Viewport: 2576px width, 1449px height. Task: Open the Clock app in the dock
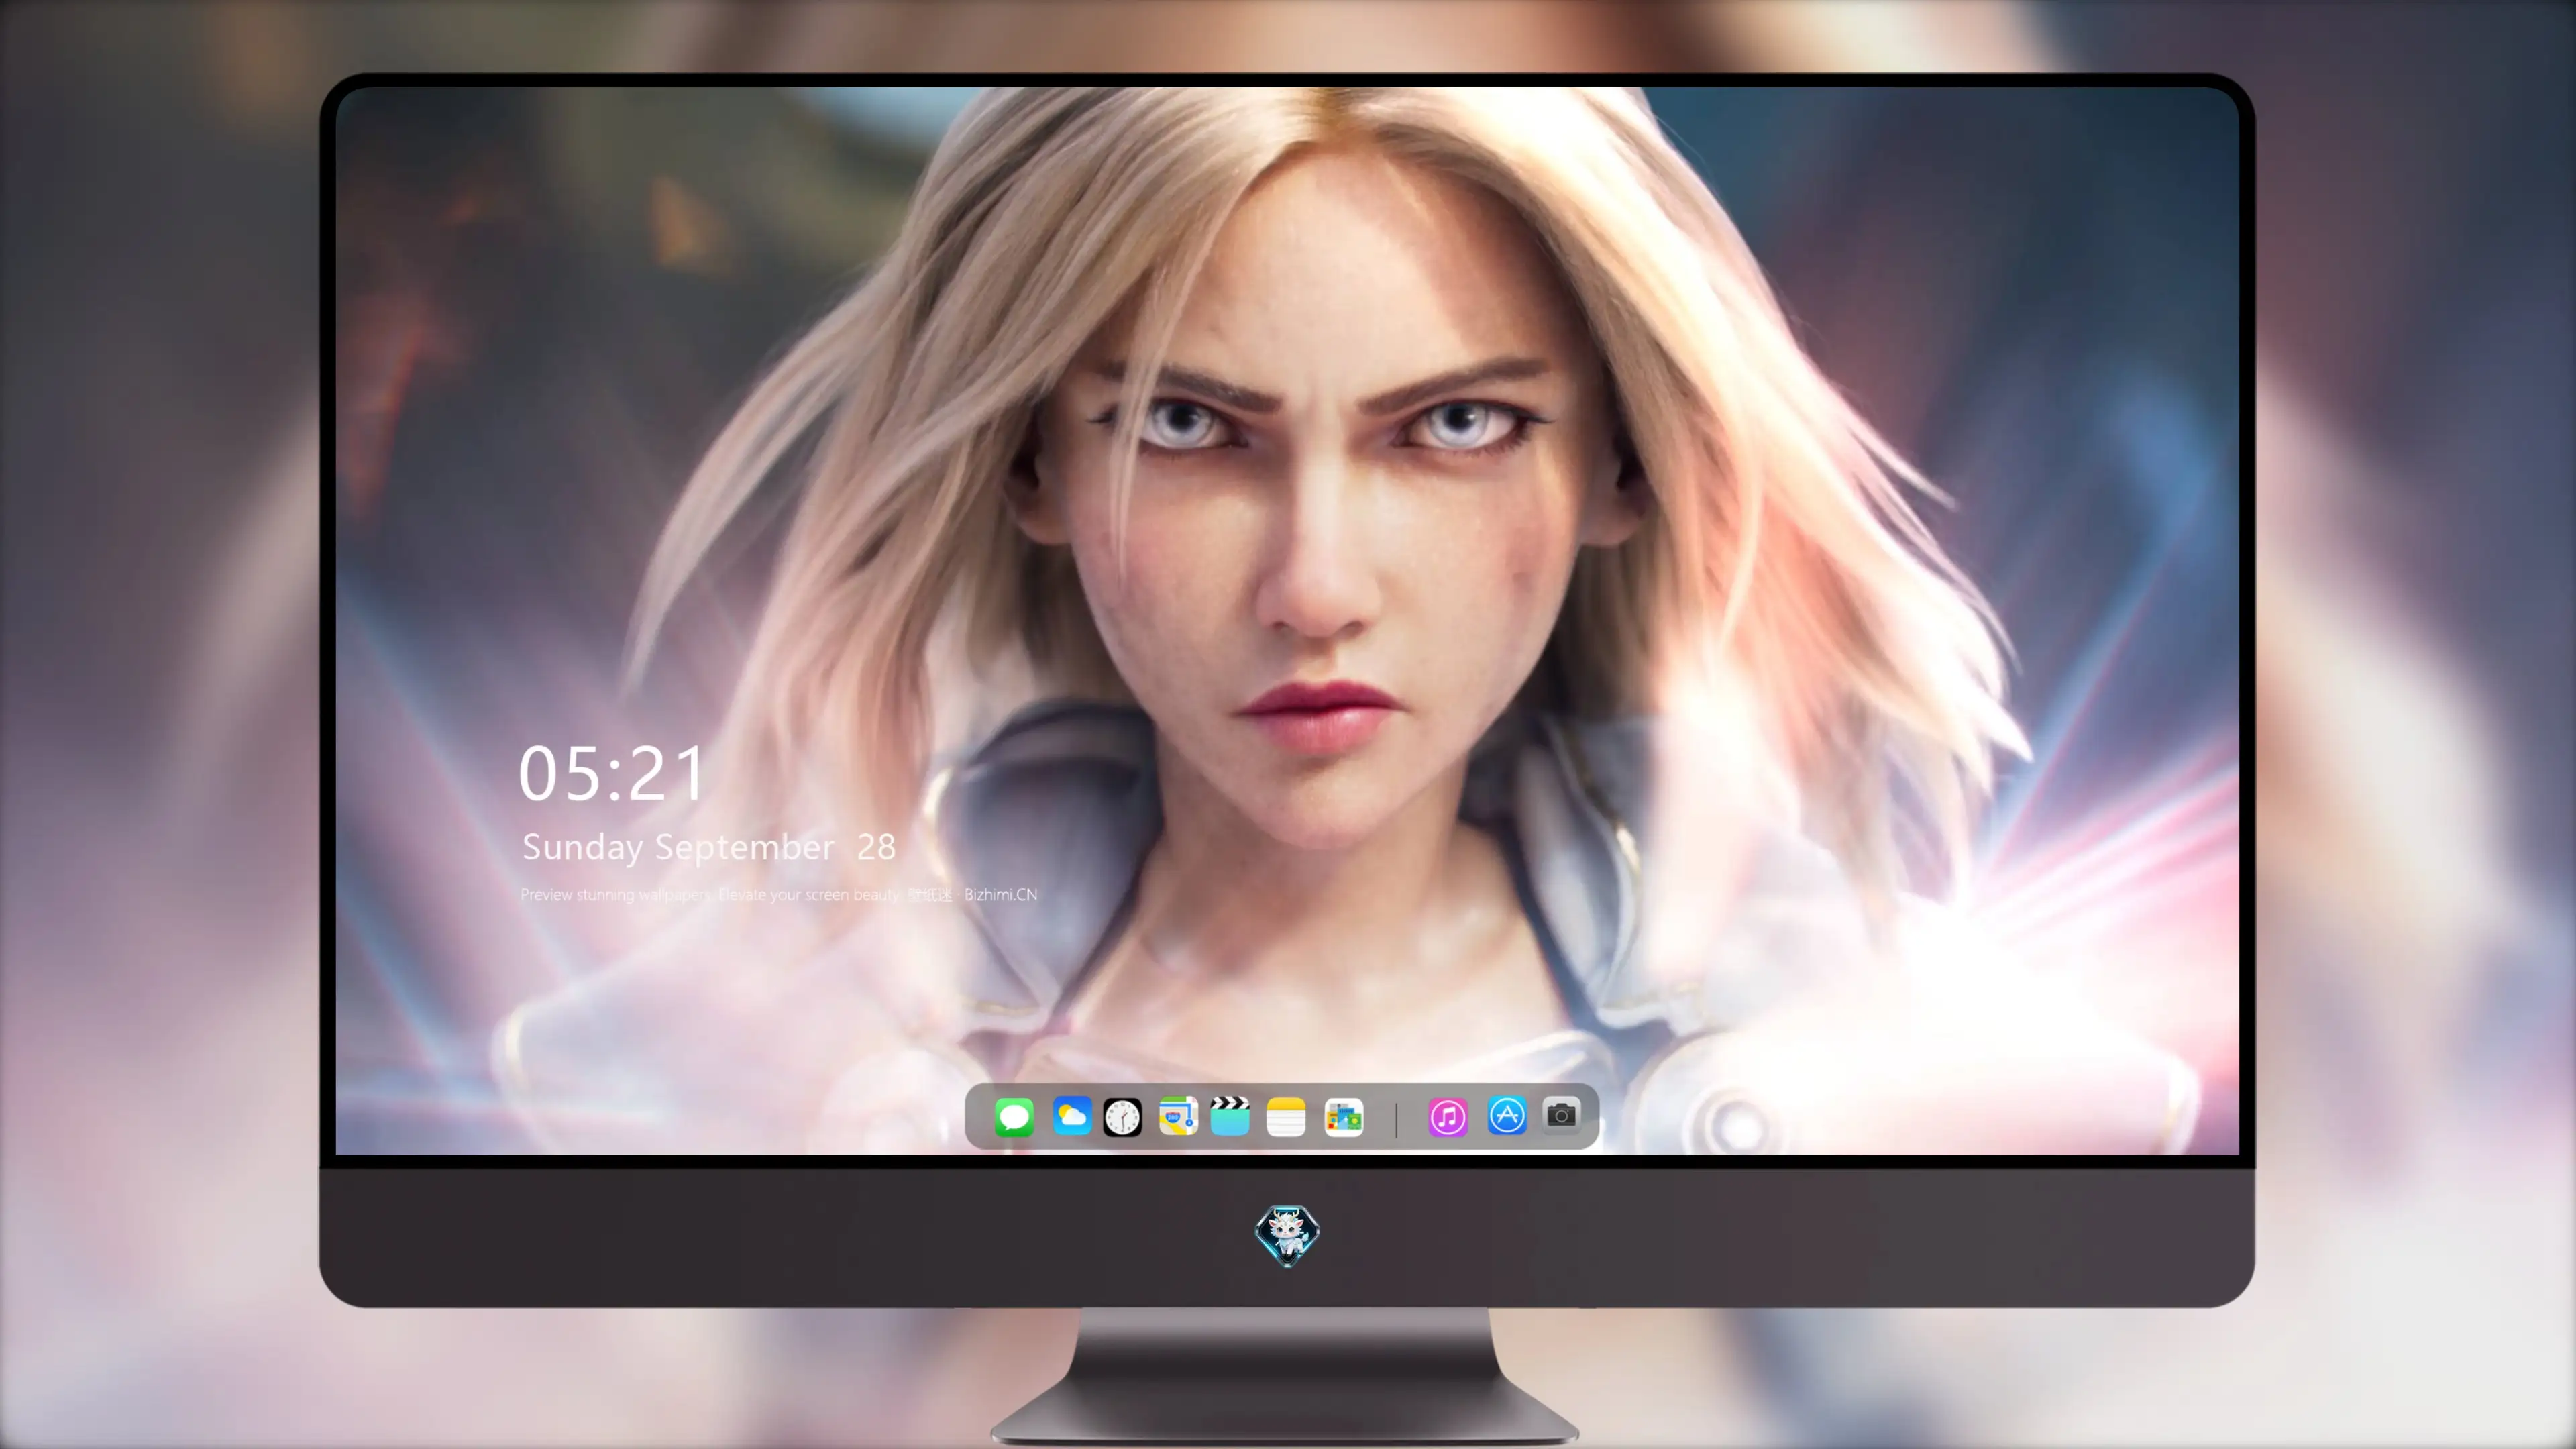coord(1122,1117)
